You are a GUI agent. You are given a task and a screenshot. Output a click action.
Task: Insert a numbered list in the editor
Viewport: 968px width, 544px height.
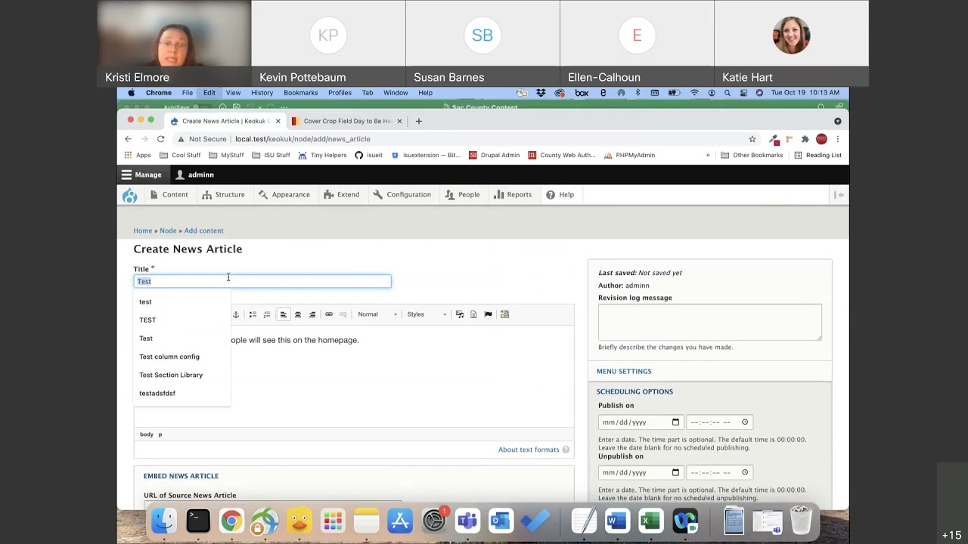click(267, 314)
